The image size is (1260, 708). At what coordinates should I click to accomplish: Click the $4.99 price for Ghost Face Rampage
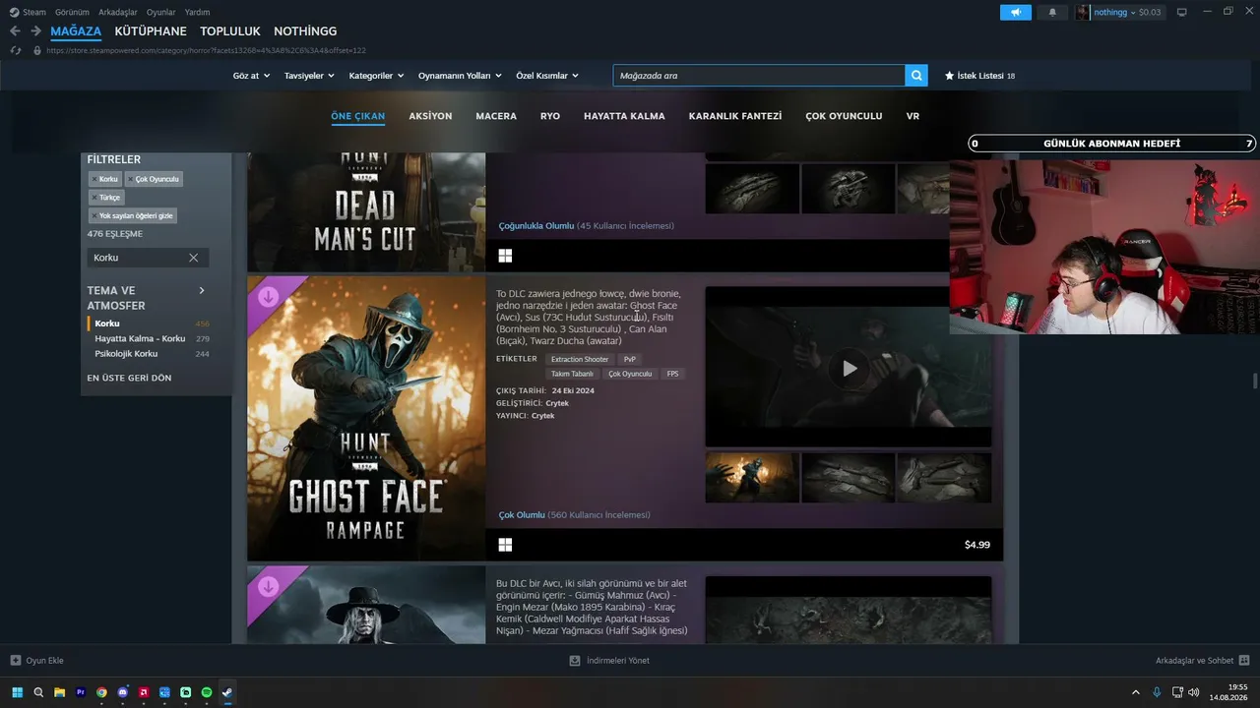click(977, 545)
